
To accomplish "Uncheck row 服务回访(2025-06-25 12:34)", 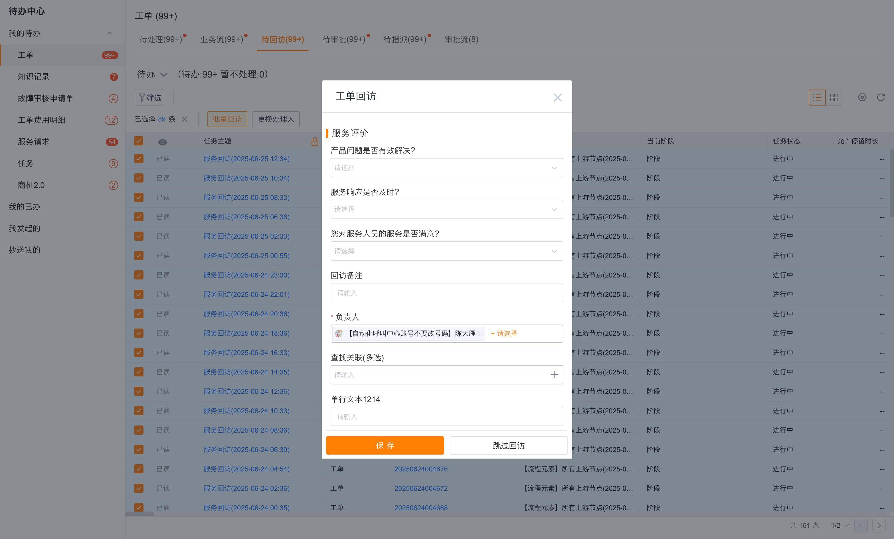I will click(x=139, y=159).
